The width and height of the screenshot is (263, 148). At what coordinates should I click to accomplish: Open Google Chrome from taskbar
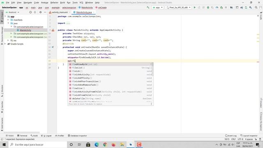click(x=105, y=144)
